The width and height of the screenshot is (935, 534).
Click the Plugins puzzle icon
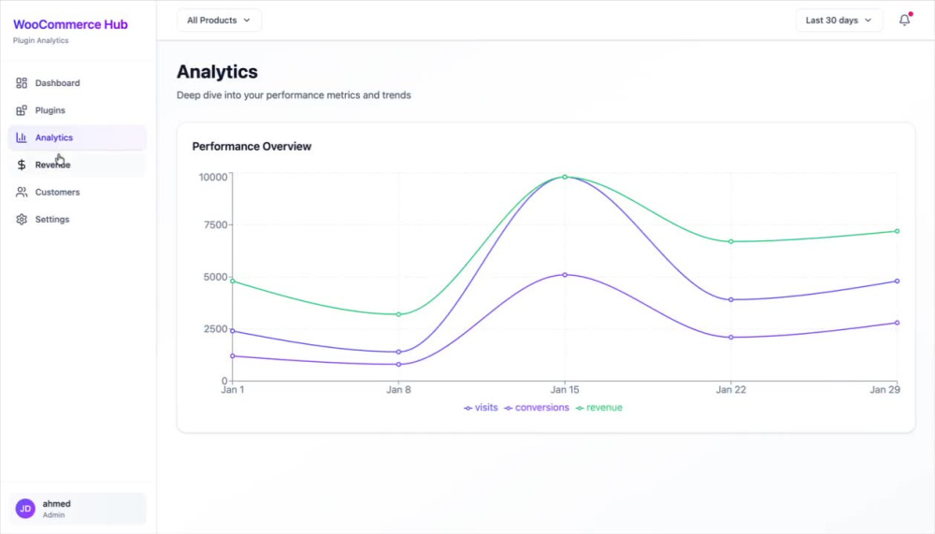[22, 110]
